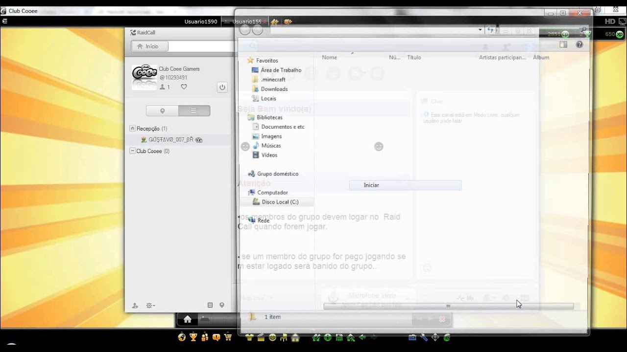Open the globe icon in Club Cooee toolbar
627x352 pixels.
[x=182, y=337]
